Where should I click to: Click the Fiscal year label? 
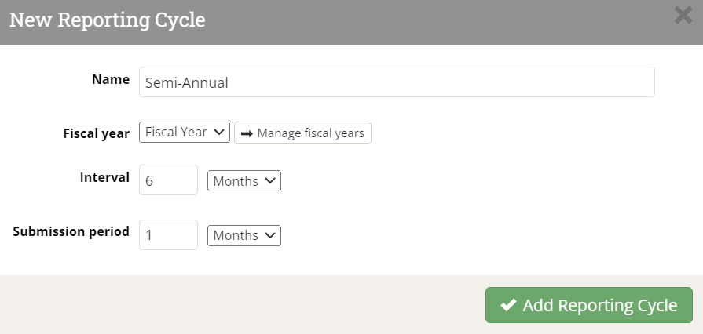pos(96,133)
